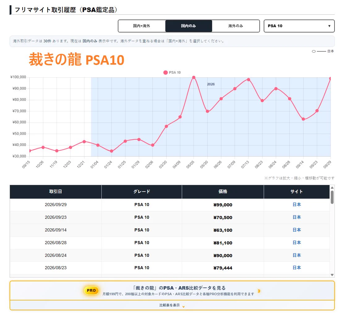Click the ¥70,500 price cell

pyautogui.click(x=223, y=218)
